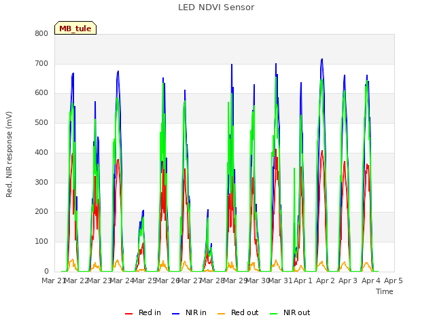Image resolution: width=435 pixels, height=326 pixels.
Task: Click the 500 y-axis tick label
Action: 41,122
